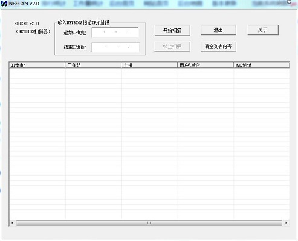This screenshot has height=241, width=298.
Task: Focus the first octet of 结束IP地址 field
Action: tap(99, 48)
